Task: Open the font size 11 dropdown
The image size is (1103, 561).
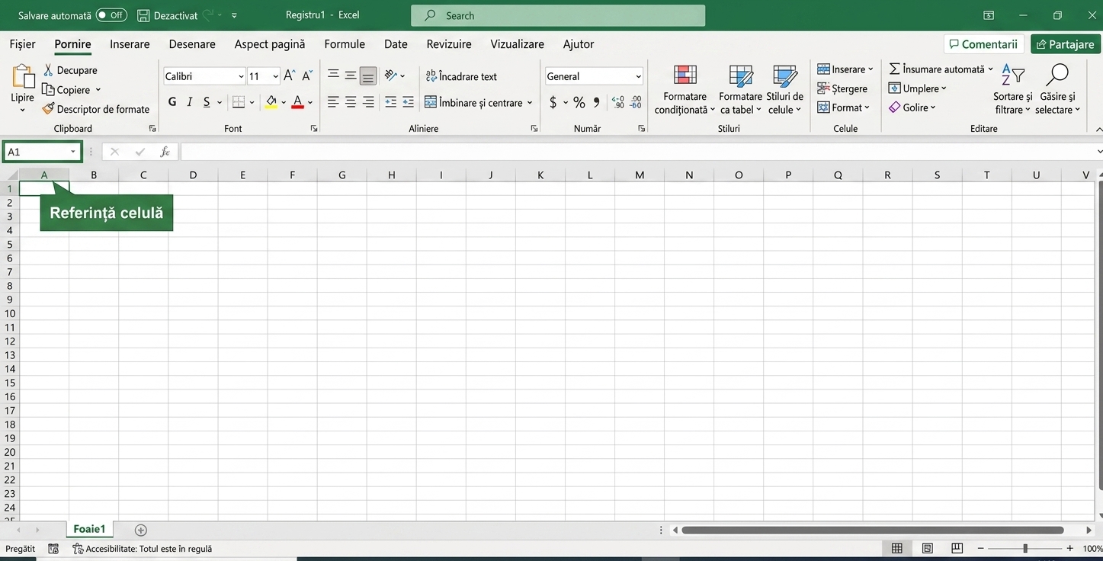Action: (x=275, y=76)
